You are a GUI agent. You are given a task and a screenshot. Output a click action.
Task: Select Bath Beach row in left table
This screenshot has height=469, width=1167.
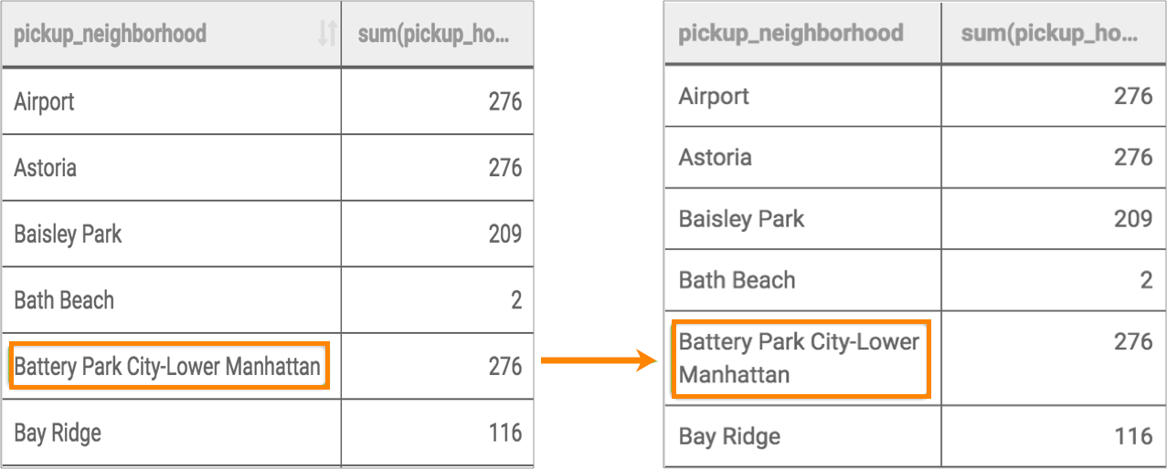(x=64, y=300)
